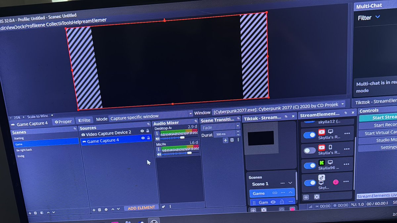The height and width of the screenshot is (223, 397).
Task: Zoom in preview with plus icon
Action: pos(24,117)
